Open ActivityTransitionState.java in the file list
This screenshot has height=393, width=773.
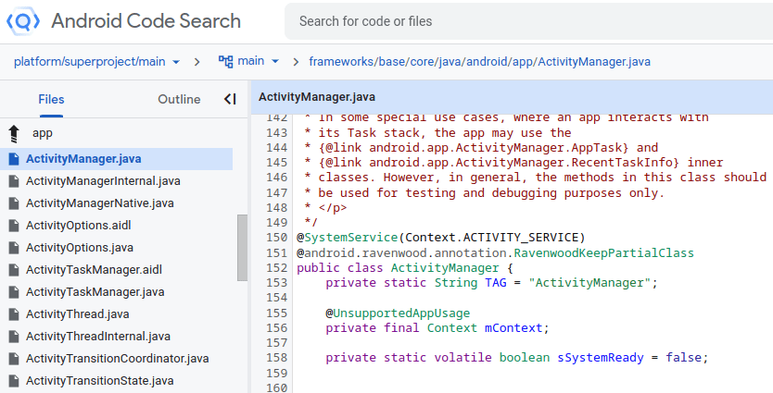pos(99,381)
